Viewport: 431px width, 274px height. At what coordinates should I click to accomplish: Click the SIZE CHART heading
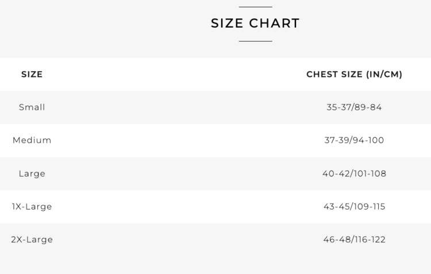(255, 24)
